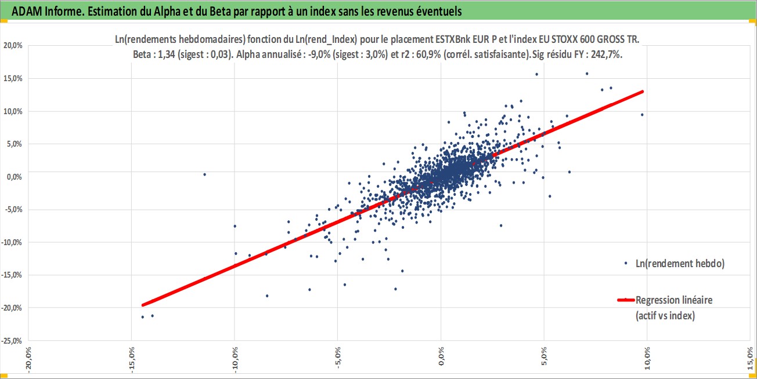Click the isolated outlier point near -11,5% index return
757x379 pixels.
[x=204, y=174]
